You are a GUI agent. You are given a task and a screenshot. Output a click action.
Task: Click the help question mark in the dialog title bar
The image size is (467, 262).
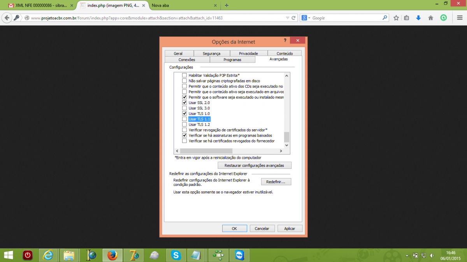pyautogui.click(x=285, y=40)
